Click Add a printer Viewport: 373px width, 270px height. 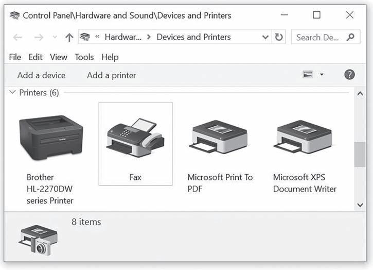pyautogui.click(x=111, y=75)
